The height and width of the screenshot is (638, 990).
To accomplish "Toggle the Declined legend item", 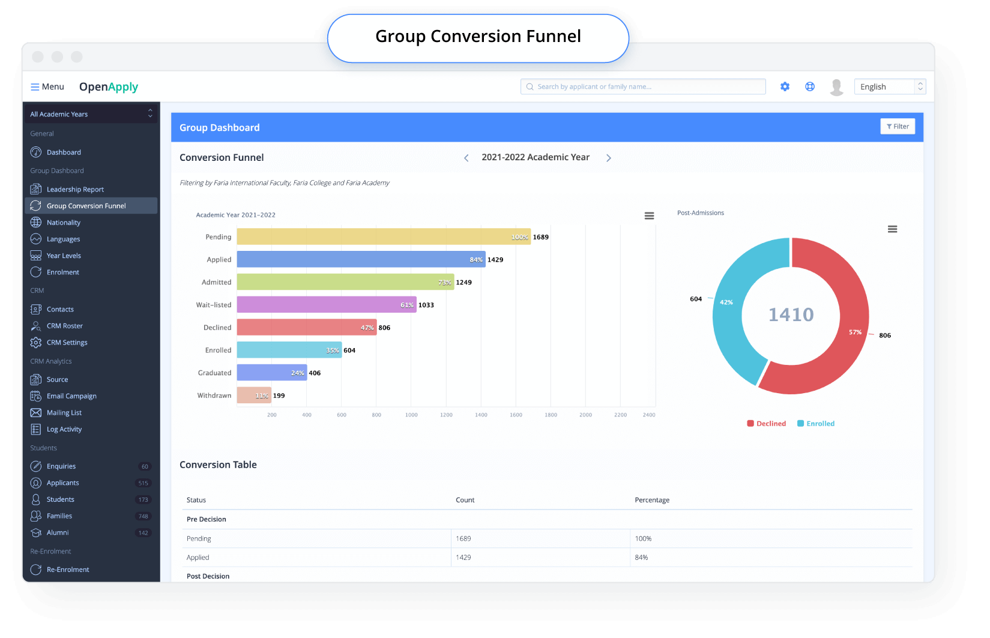I will coord(766,424).
